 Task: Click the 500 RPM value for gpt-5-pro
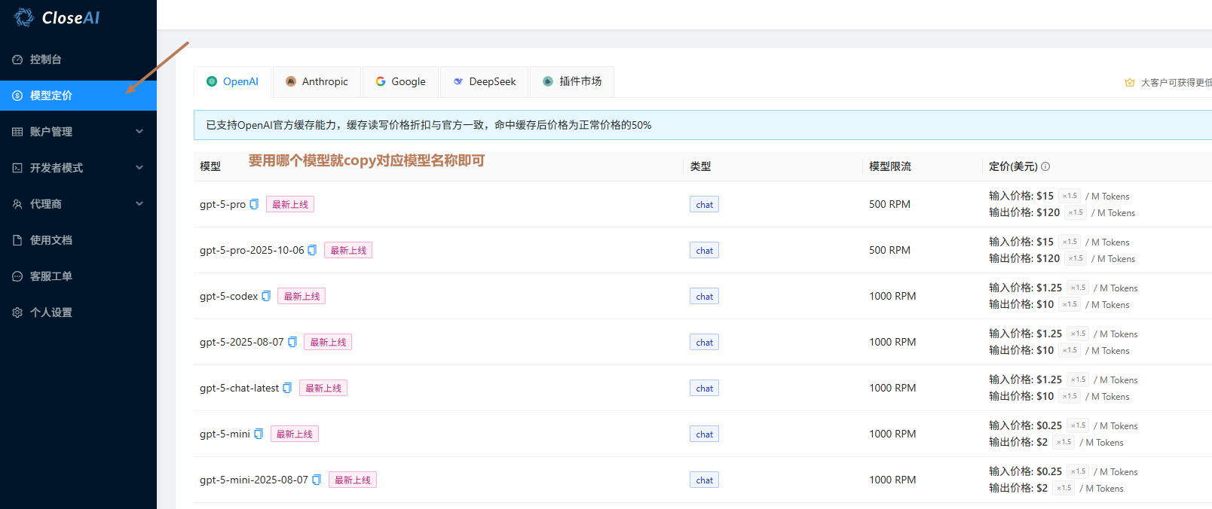click(889, 204)
